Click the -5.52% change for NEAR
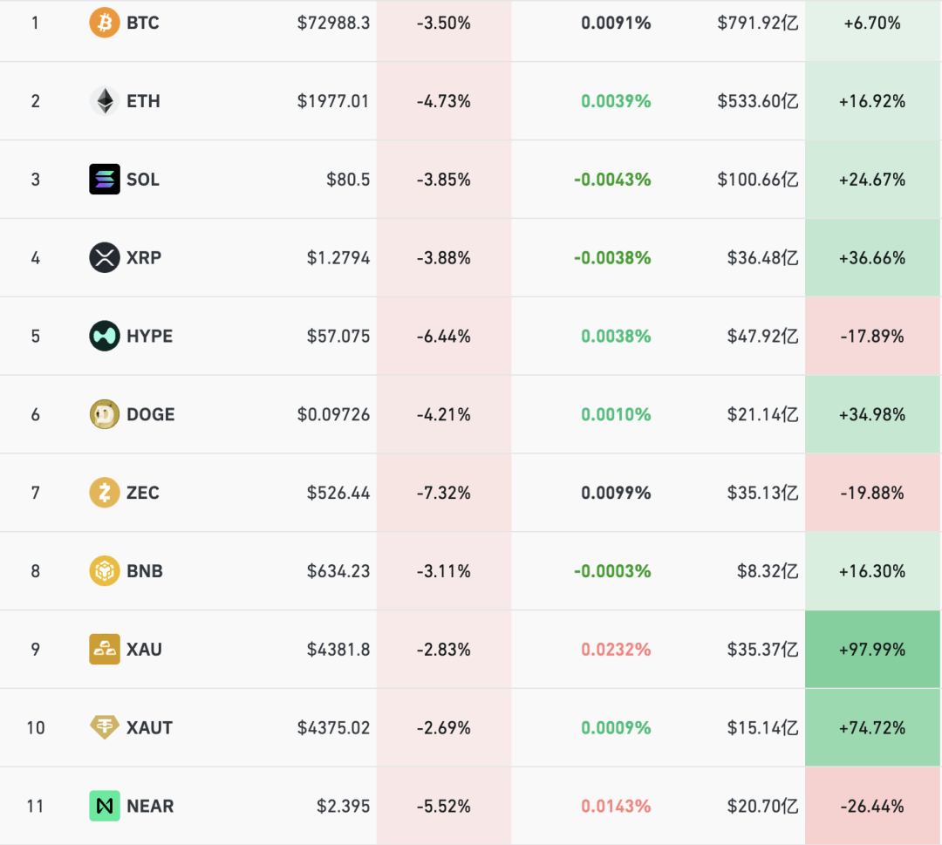 pos(443,806)
